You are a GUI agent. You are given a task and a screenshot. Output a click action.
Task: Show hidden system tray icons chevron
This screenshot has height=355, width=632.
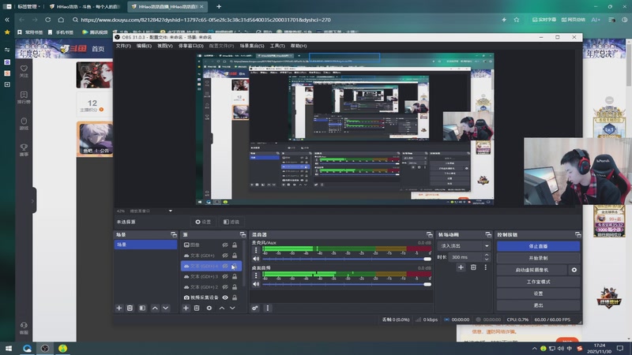click(x=535, y=349)
